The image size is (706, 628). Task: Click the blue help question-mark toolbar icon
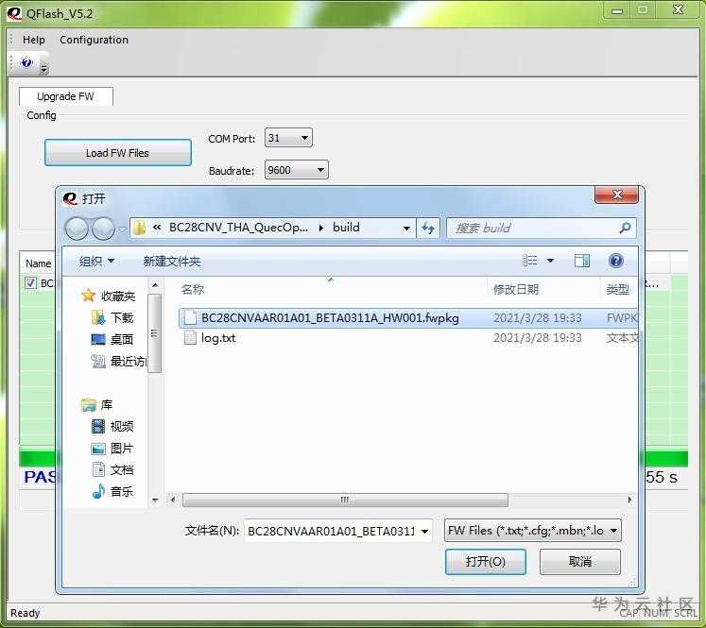(x=26, y=61)
